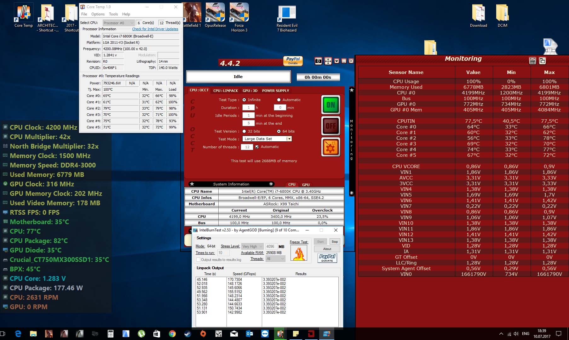Open the Monitoring panel calculator icon
The image size is (569, 340).
[532, 61]
